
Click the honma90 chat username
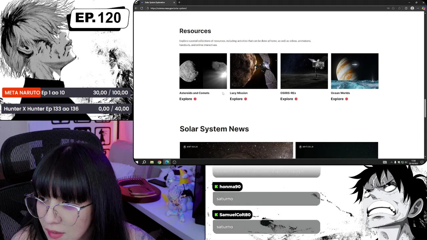point(230,187)
